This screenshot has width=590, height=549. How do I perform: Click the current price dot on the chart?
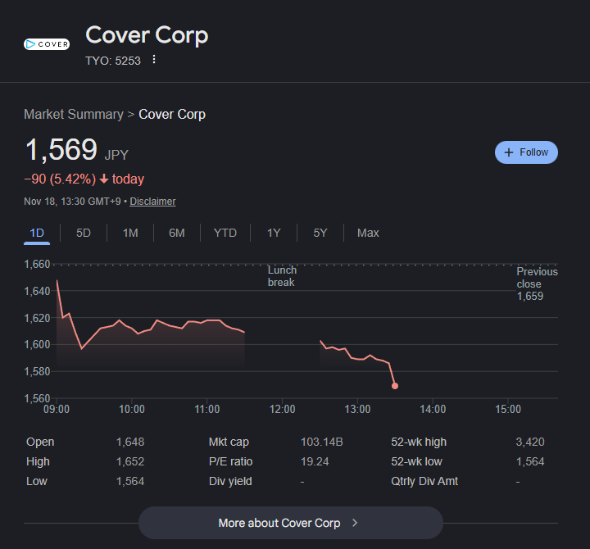395,386
